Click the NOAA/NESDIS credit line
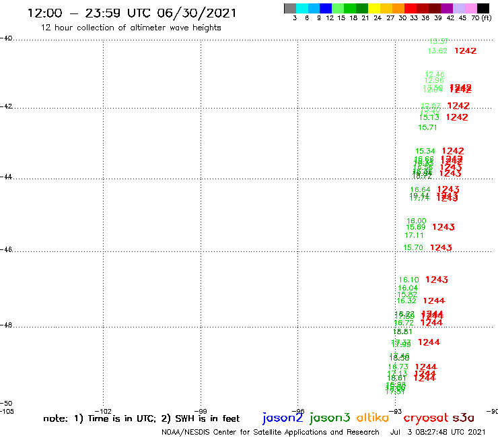 (x=271, y=433)
